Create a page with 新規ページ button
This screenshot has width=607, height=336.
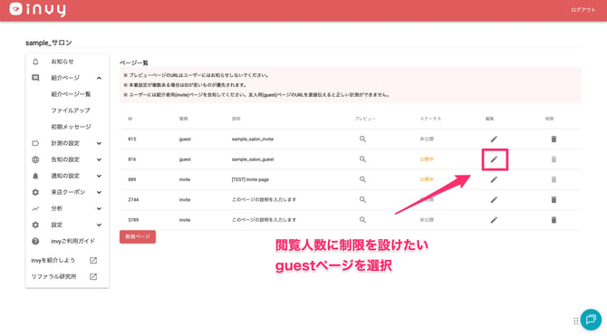tap(138, 236)
